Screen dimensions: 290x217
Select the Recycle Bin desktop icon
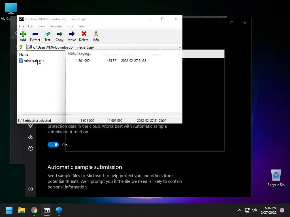(x=276, y=178)
